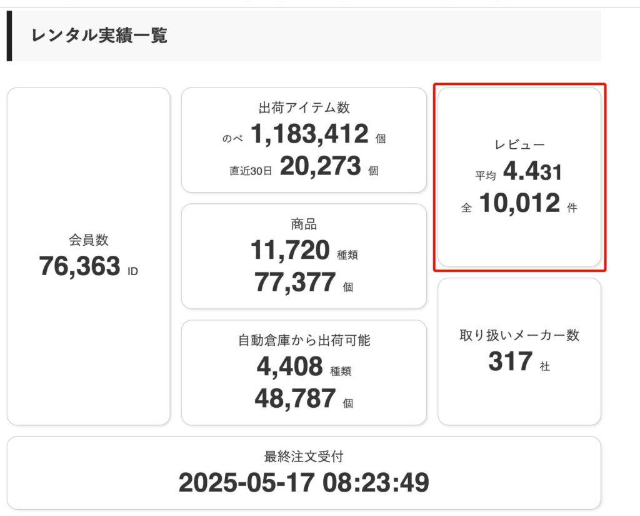Click warehouse quantity 48,787
Image resolution: width=640 pixels, height=516 pixels.
click(295, 398)
